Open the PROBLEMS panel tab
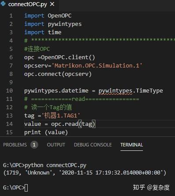The image size is (175, 196). pyautogui.click(x=15, y=145)
